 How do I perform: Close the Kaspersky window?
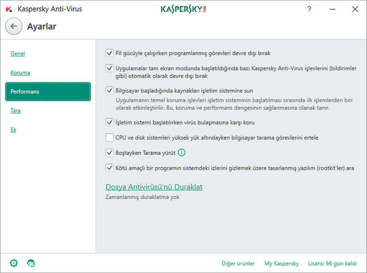355,9
